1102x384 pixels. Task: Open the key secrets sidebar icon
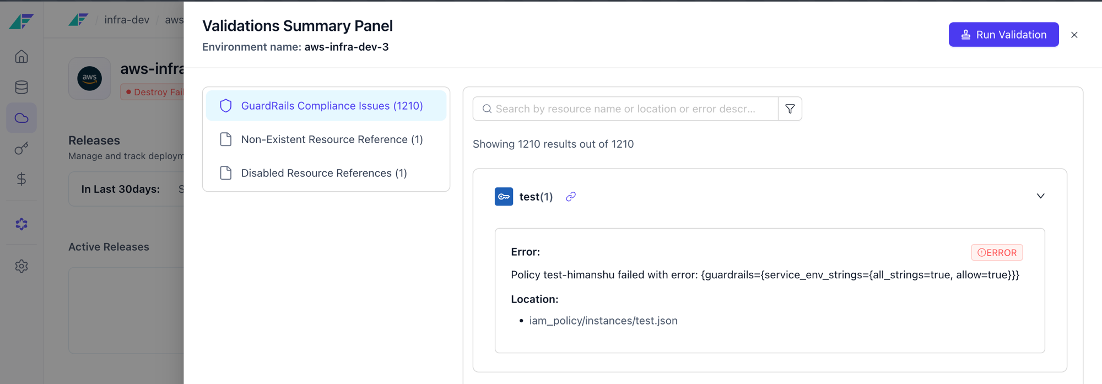tap(21, 149)
